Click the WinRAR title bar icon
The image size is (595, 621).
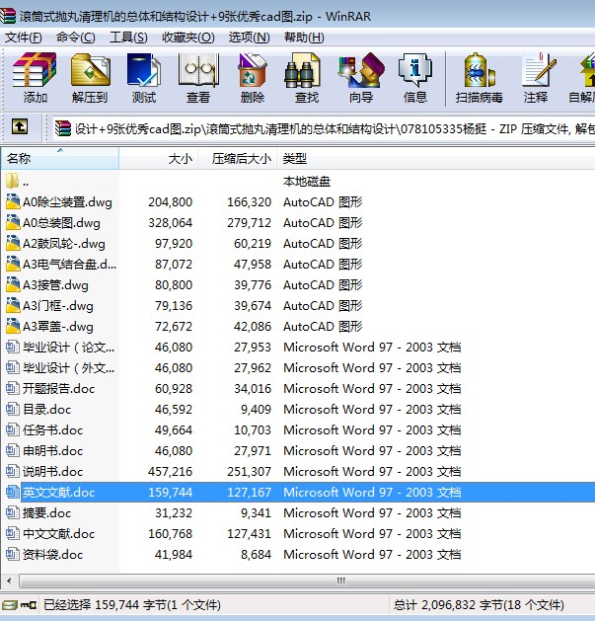pos(8,16)
